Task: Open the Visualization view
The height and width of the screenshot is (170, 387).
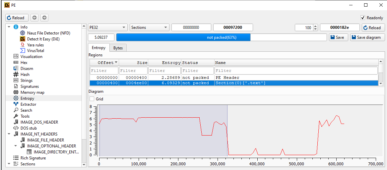Action: (x=32, y=57)
